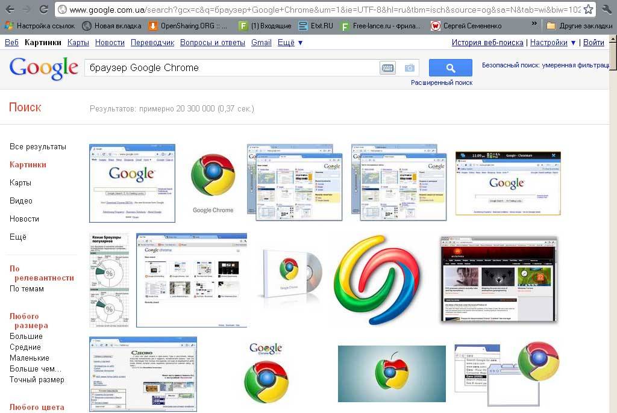The width and height of the screenshot is (617, 413).
Task: Filter by Маленькие image size
Action: [29, 358]
